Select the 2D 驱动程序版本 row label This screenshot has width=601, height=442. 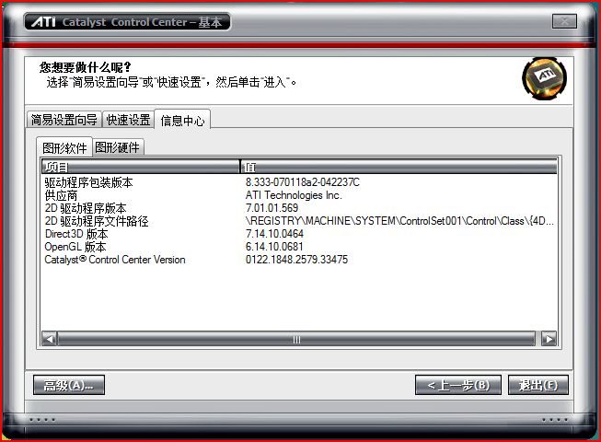click(x=86, y=208)
